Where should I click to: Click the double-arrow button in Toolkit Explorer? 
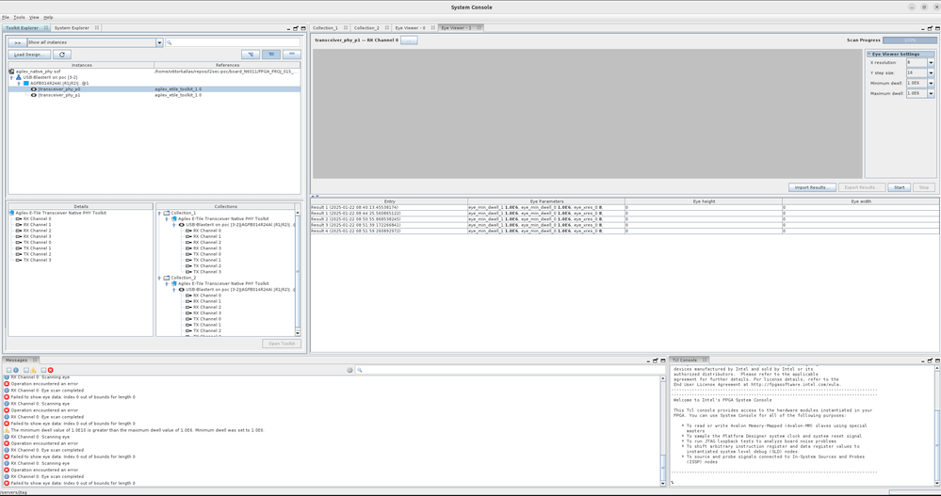(16, 42)
